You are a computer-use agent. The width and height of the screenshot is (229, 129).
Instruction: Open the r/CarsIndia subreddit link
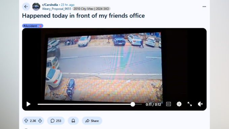50,5
